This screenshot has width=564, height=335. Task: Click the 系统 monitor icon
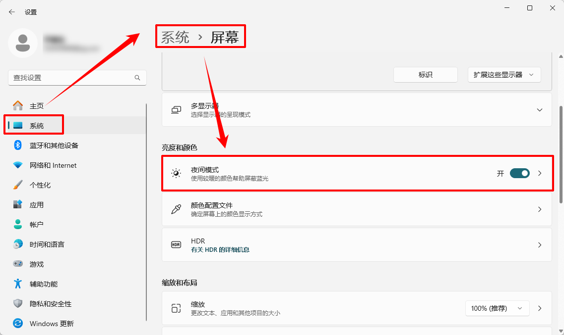click(x=18, y=125)
